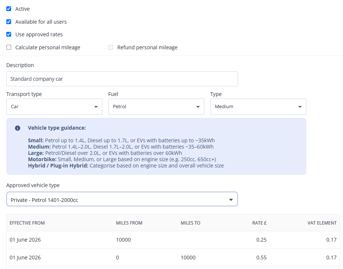Screen dimensions: 343x269
Task: Click miles from value 10000
Action: 123,240
